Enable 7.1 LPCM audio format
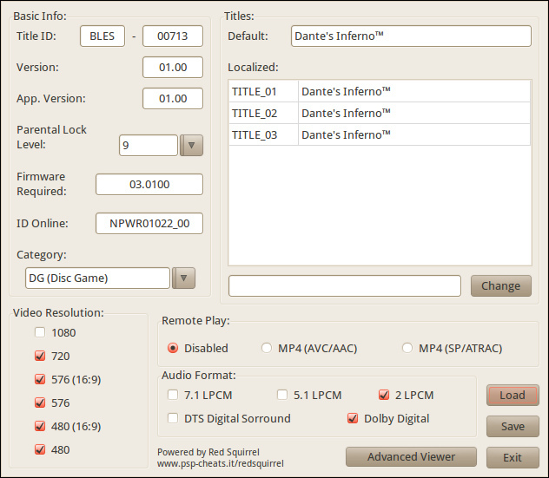The image size is (549, 478). pos(173,395)
